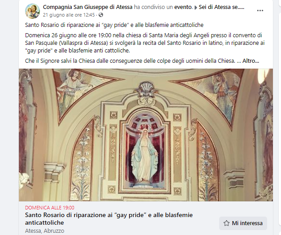The width and height of the screenshot is (281, 235).
Task: Open the church Madonna statue event image
Action: tap(146, 135)
